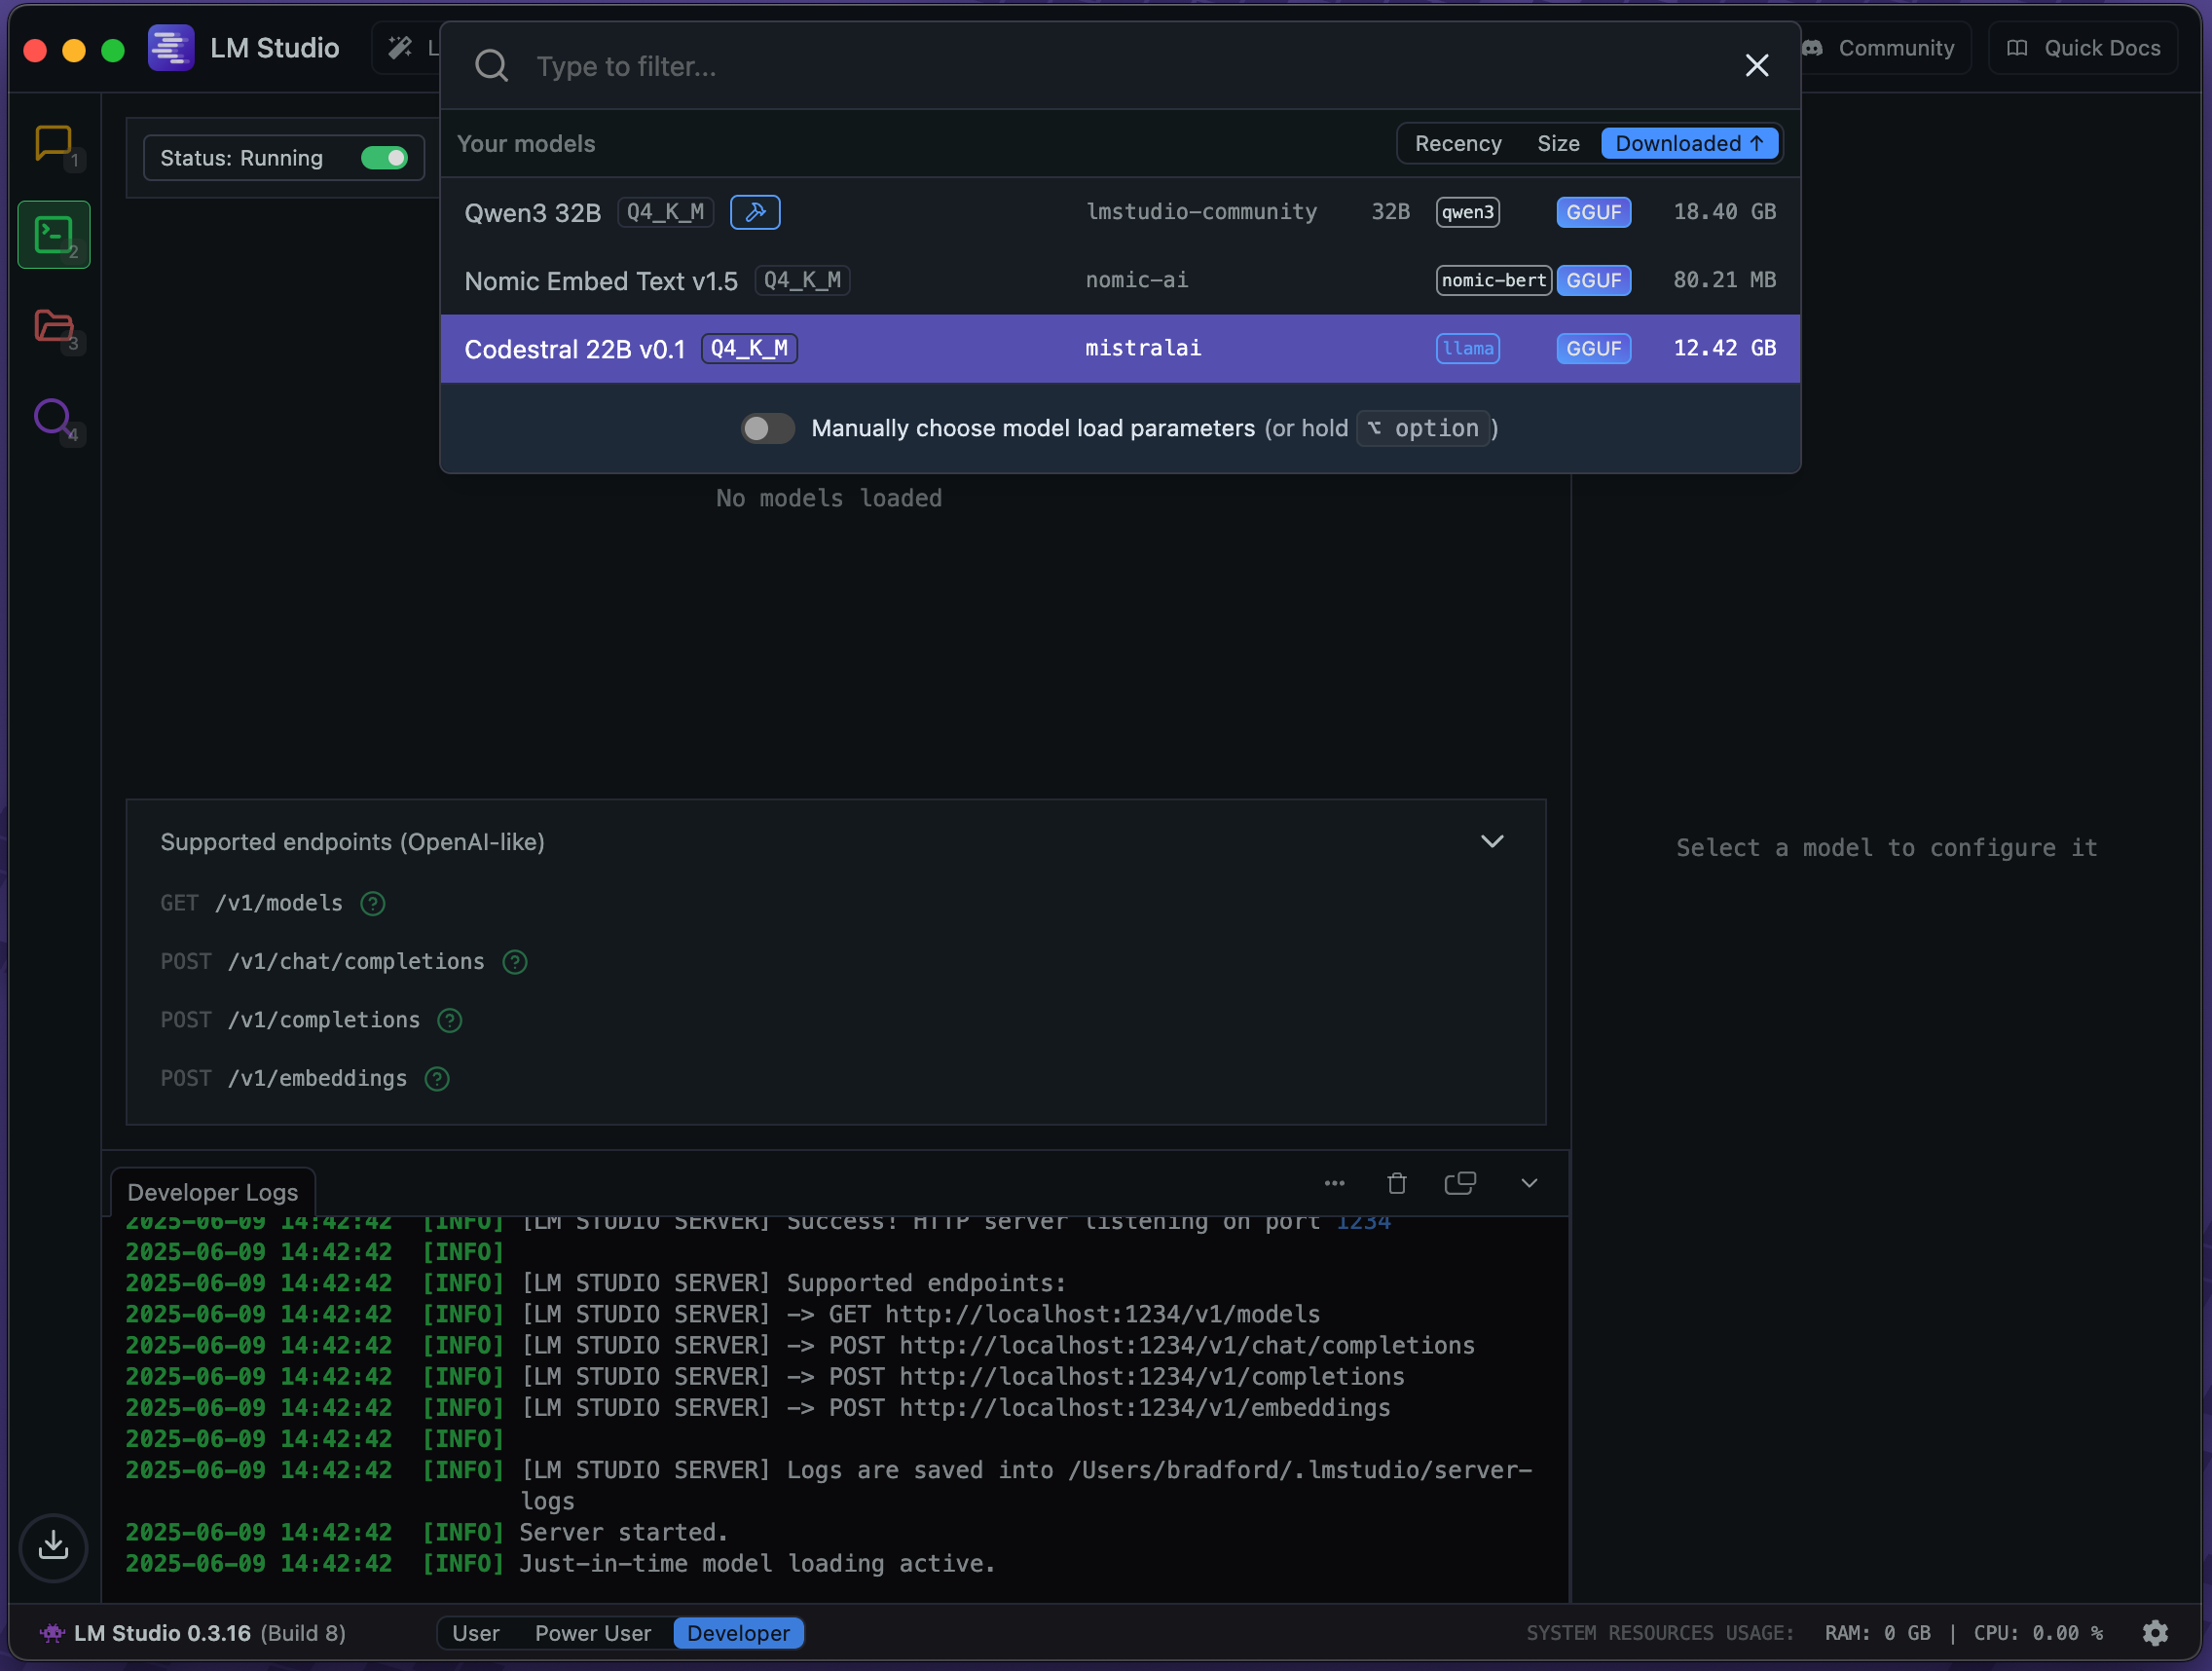This screenshot has width=2212, height=1671.
Task: Click the qwen3 architecture tag
Action: coord(1468,212)
